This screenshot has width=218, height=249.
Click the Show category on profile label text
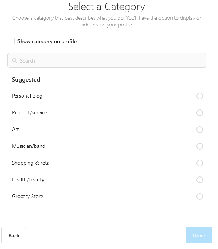coord(47,41)
